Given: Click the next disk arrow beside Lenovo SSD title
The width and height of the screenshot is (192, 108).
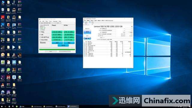Looking at the screenshot, I should (132, 26).
